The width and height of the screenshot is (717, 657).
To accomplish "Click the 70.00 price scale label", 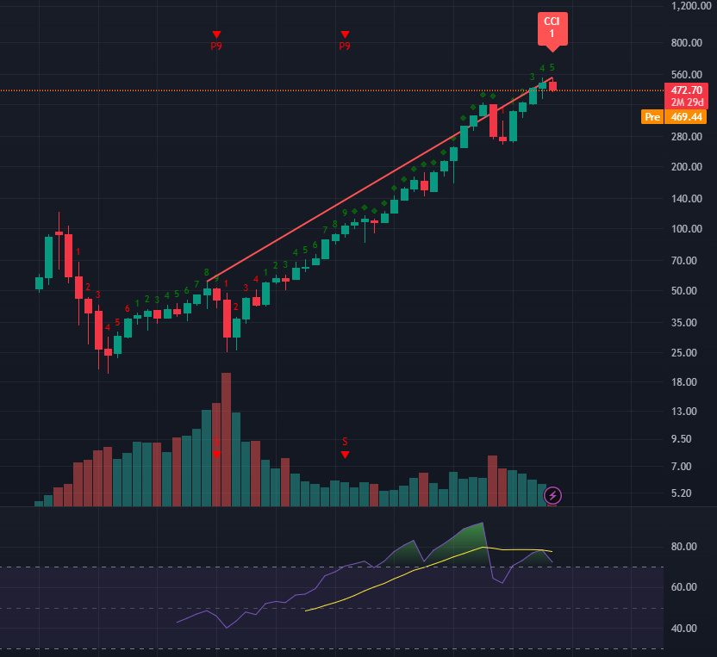I will click(684, 261).
